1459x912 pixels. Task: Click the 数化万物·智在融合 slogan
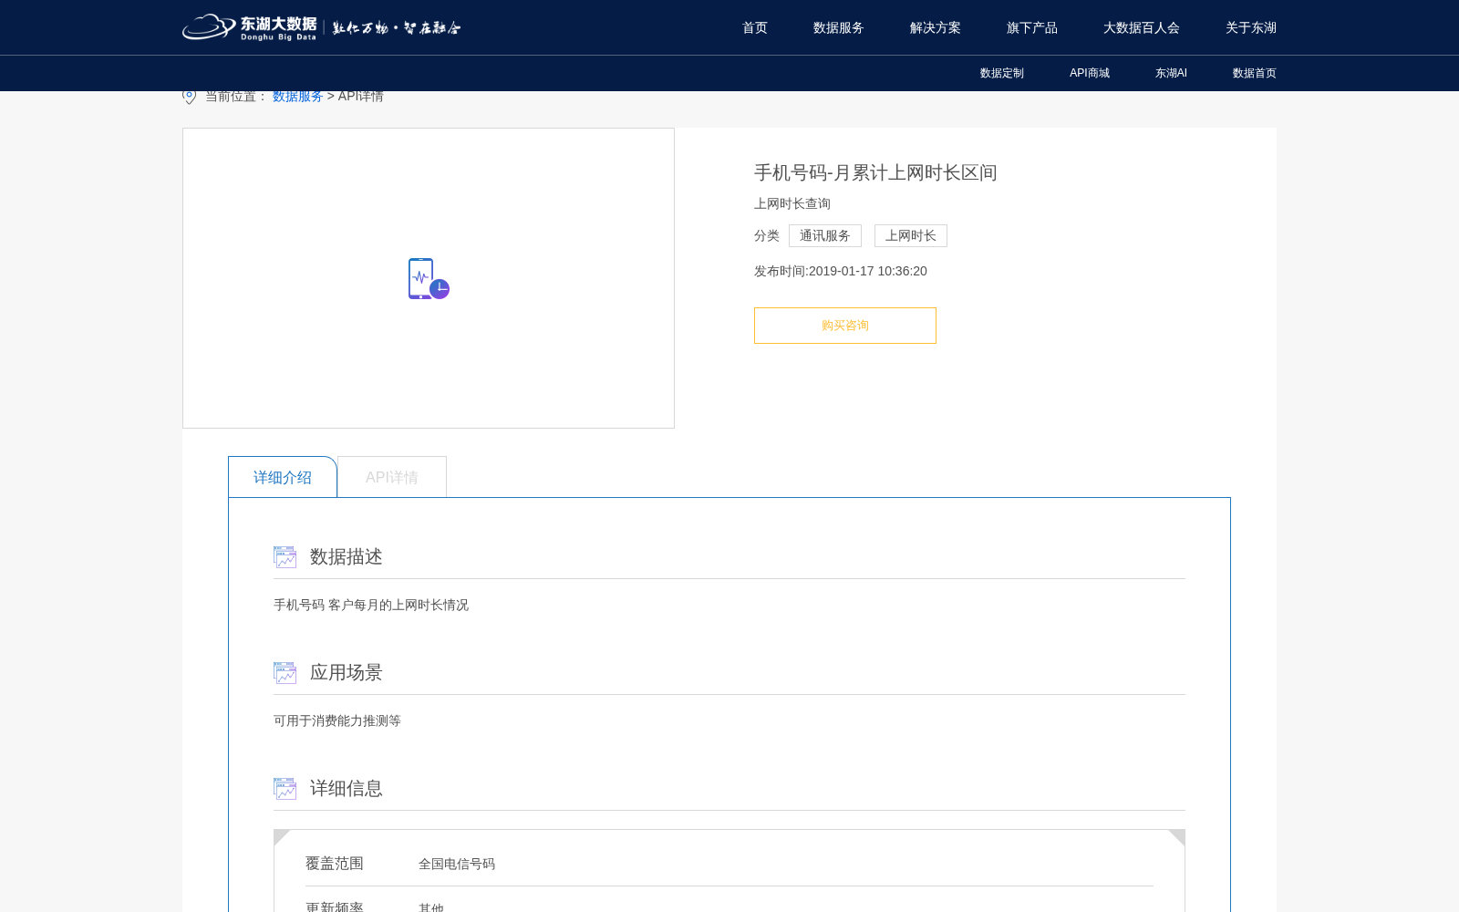[x=397, y=28]
